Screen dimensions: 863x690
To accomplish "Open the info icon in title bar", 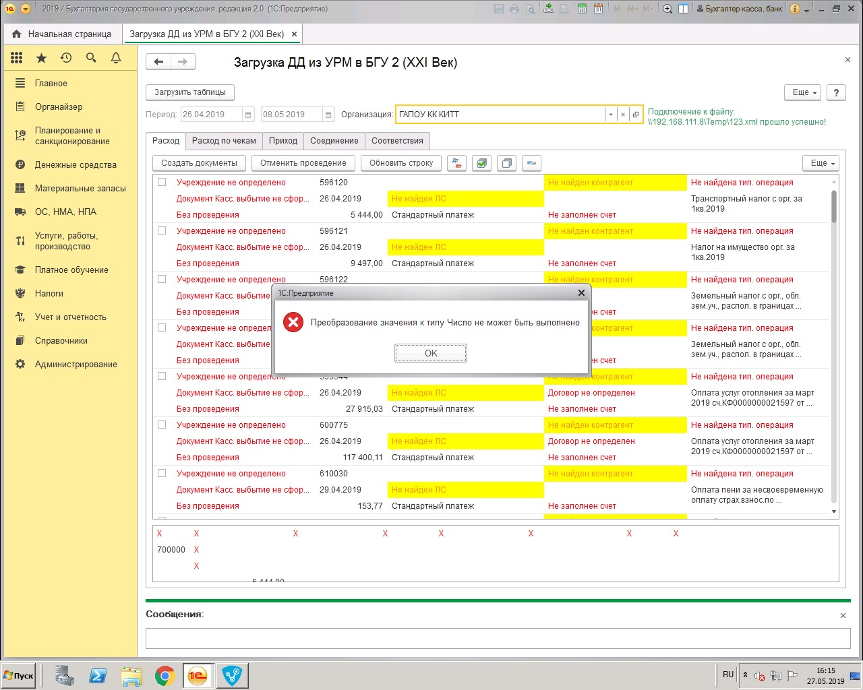I will (x=794, y=9).
